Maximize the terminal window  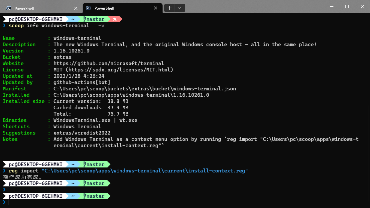347,7
